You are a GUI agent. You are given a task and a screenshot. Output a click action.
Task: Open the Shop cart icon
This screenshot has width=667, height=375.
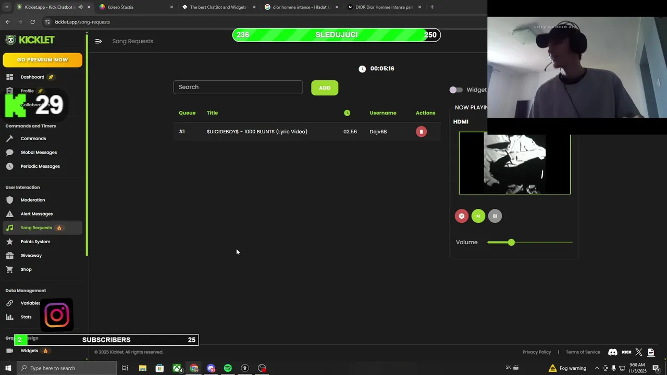coord(9,269)
